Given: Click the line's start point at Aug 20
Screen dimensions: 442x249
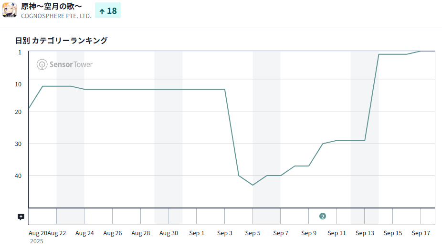Looking at the screenshot, I should (x=29, y=109).
